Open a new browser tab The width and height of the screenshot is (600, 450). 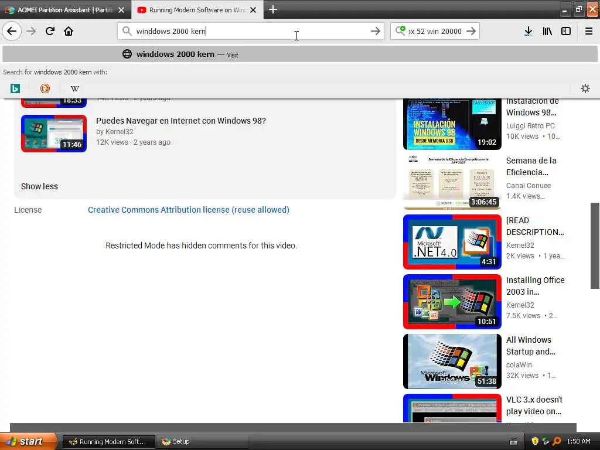point(273,9)
